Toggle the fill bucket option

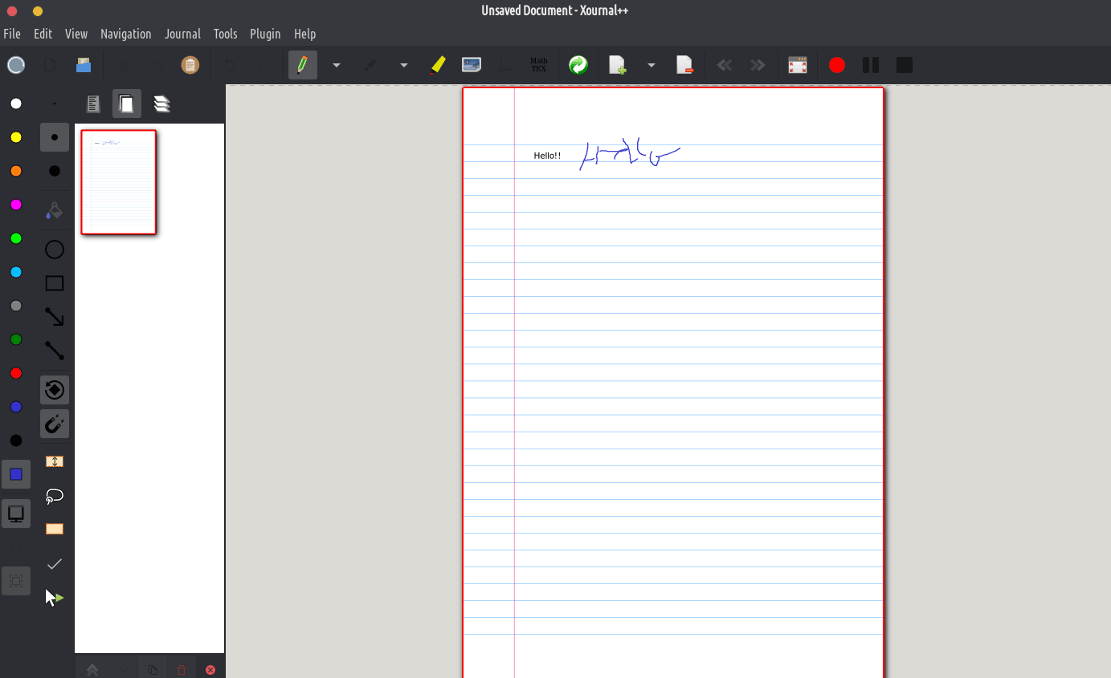click(x=55, y=210)
